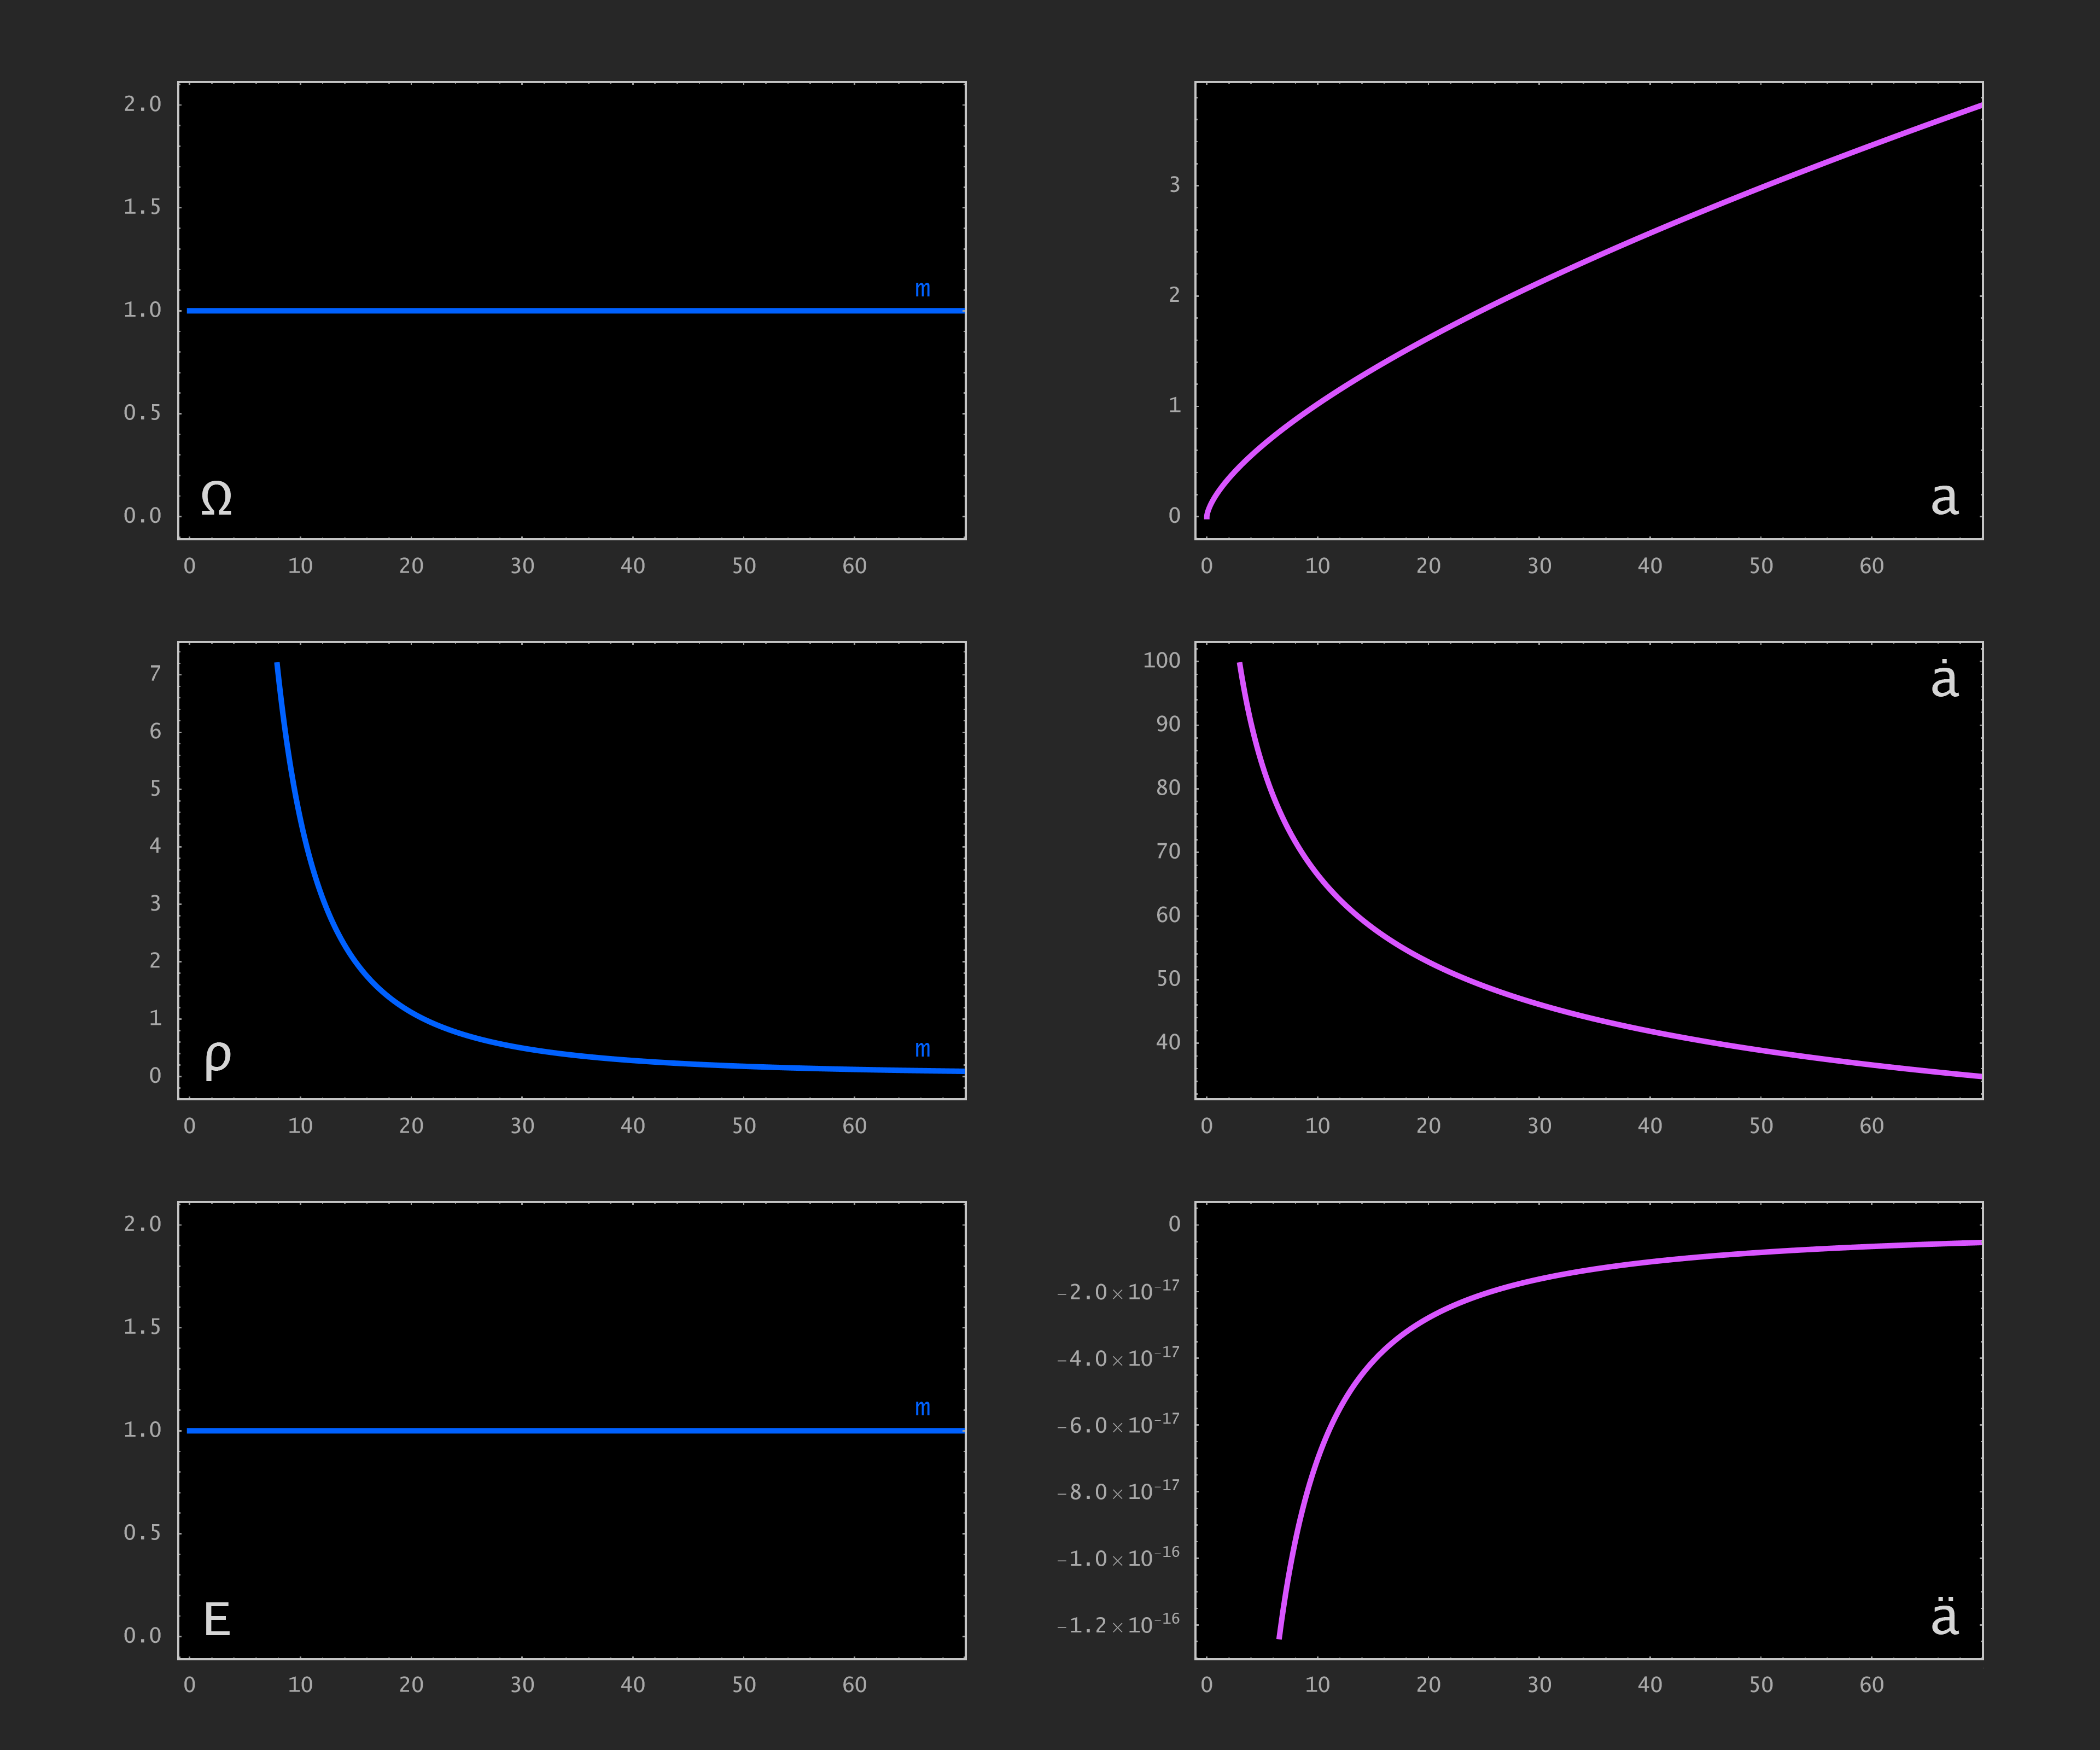Viewport: 2100px width, 1750px height.
Task: Click the 1.5 y-axis tick of Ω plot
Action: pyautogui.click(x=142, y=207)
